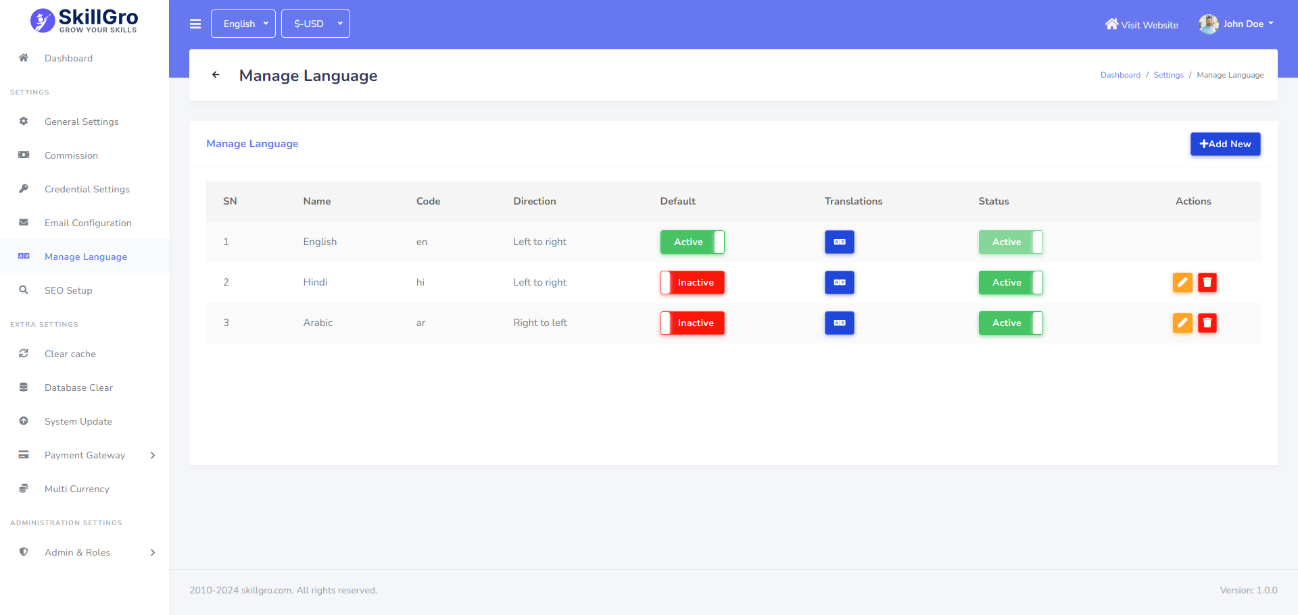Edit the Hindi language entry
The height and width of the screenshot is (615, 1298).
point(1182,282)
